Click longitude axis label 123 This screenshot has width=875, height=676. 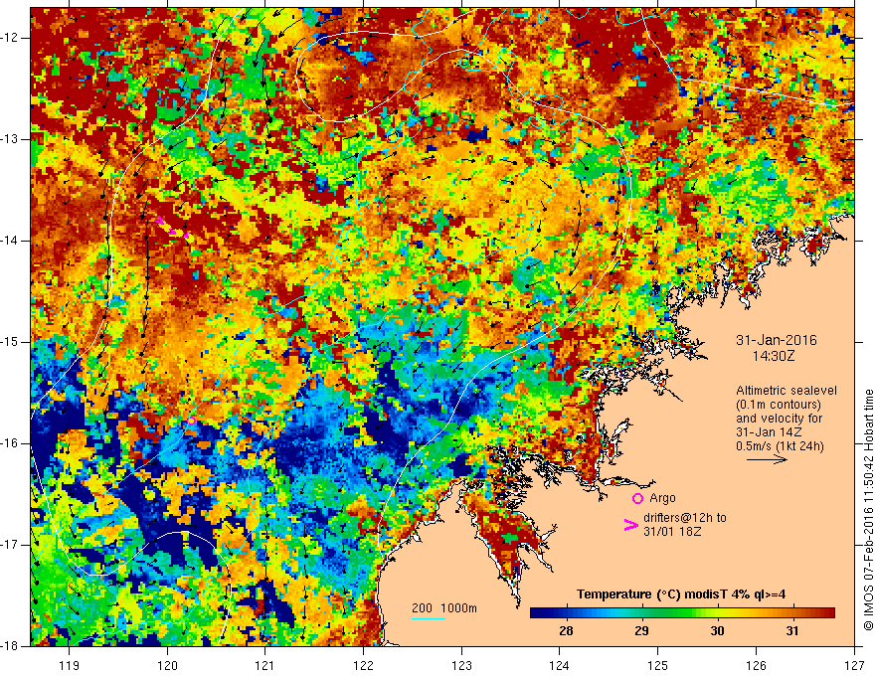tap(461, 665)
